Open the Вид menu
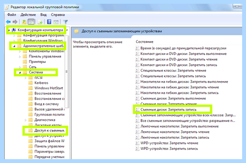The image size is (246, 163). 43,15
